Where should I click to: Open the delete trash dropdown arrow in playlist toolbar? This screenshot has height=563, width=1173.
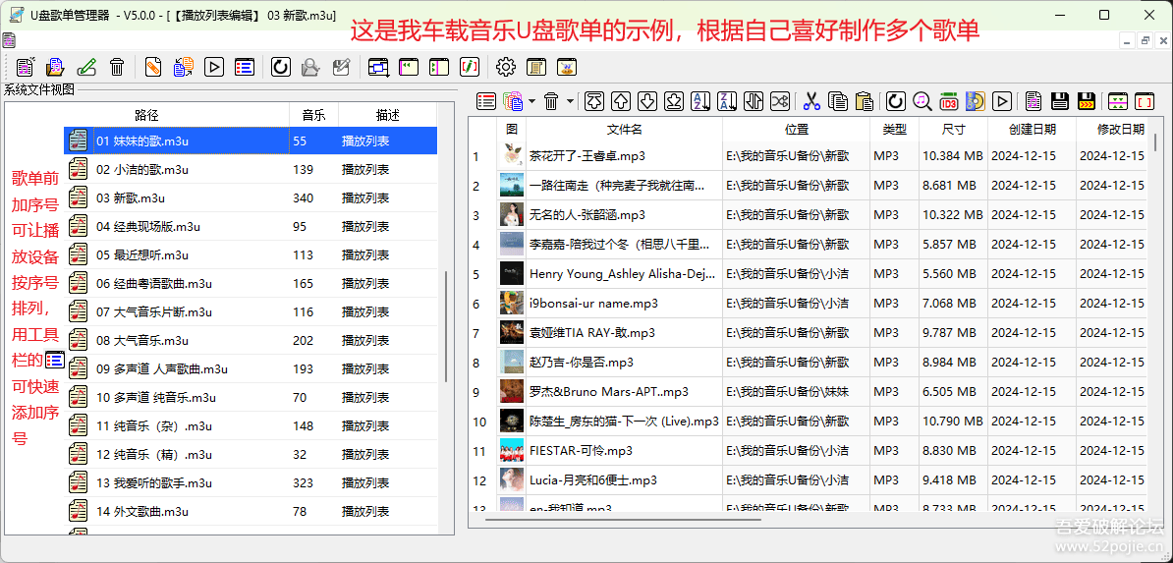(570, 100)
